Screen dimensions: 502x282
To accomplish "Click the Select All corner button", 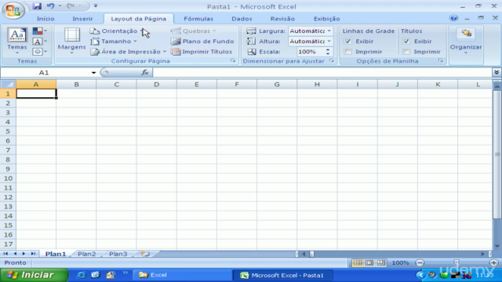I will [8, 85].
